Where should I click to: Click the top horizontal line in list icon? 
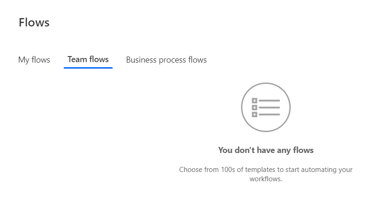pyautogui.click(x=269, y=101)
